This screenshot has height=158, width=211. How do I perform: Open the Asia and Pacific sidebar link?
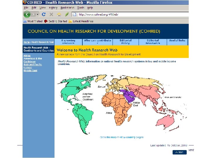click(x=33, y=64)
